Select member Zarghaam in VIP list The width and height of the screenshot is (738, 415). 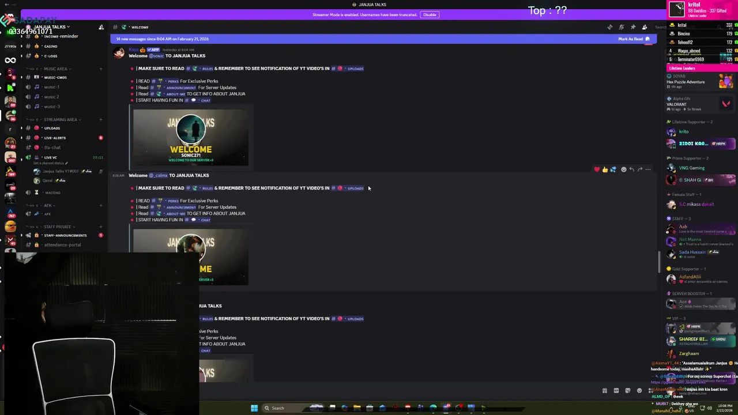(699, 353)
